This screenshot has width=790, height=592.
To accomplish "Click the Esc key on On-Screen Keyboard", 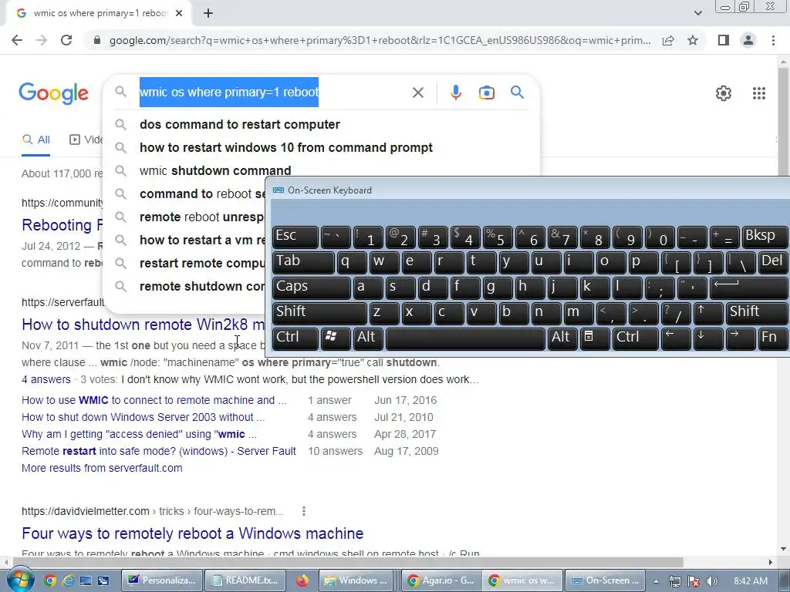I will tap(295, 237).
